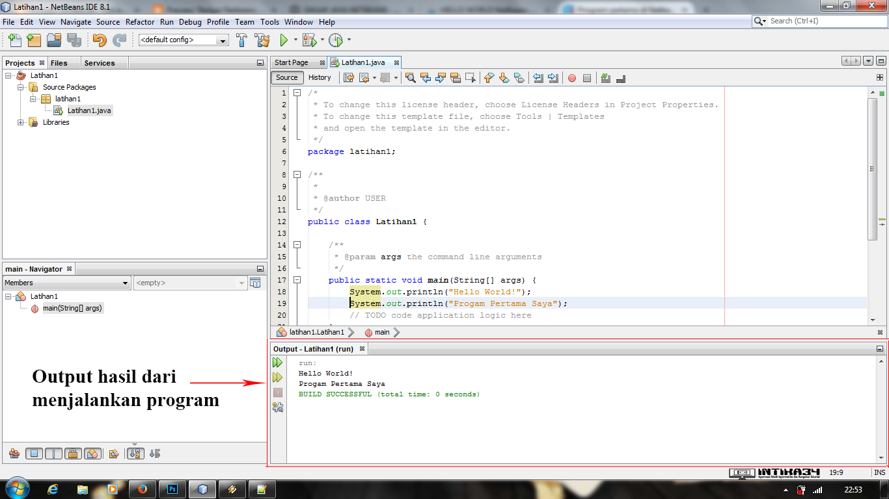This screenshot has width=889, height=499.
Task: Toggle Show Inherited Members in Navigator
Action: pyautogui.click(x=14, y=454)
